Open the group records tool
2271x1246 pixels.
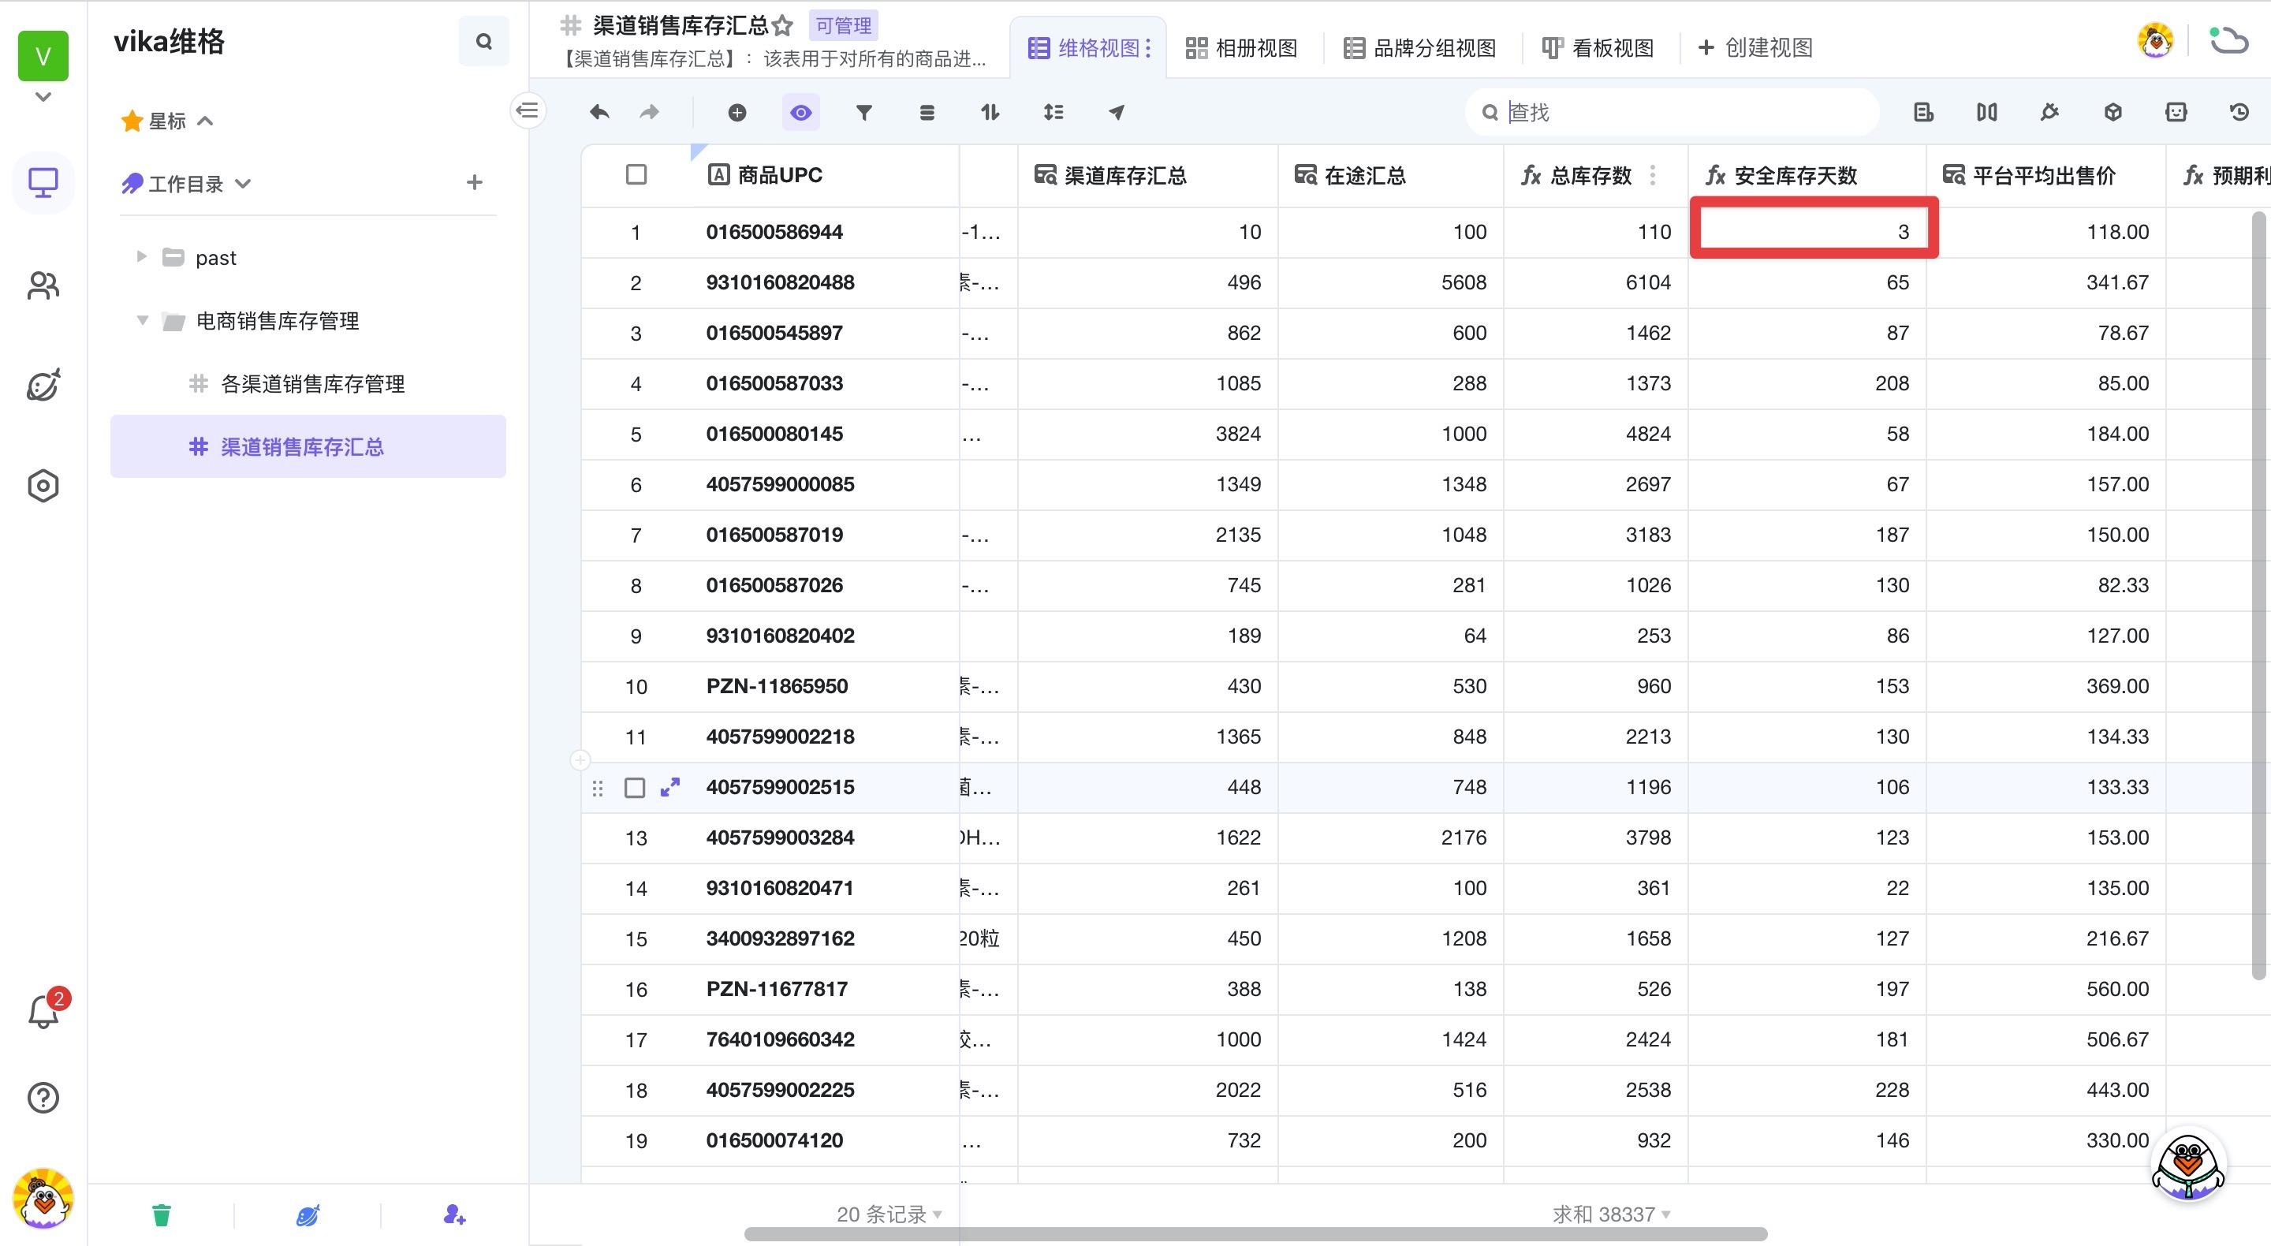927,112
